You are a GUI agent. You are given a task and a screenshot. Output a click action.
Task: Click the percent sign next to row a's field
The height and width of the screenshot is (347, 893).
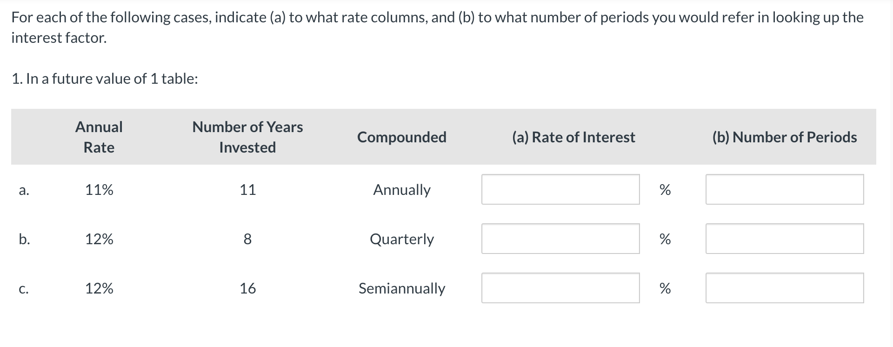click(665, 189)
